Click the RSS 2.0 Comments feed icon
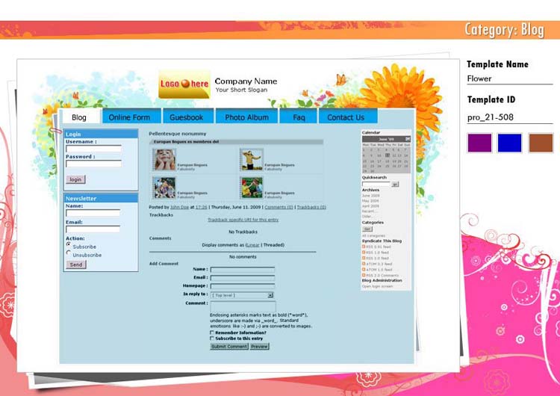The width and height of the screenshot is (560, 396). [364, 275]
